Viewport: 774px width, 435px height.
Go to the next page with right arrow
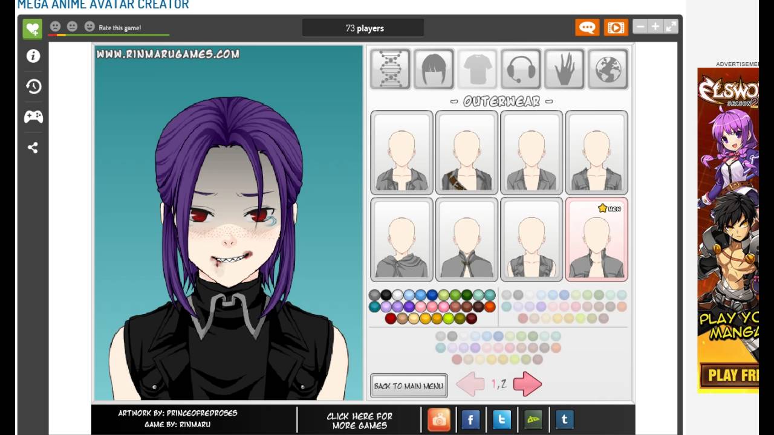(x=527, y=384)
